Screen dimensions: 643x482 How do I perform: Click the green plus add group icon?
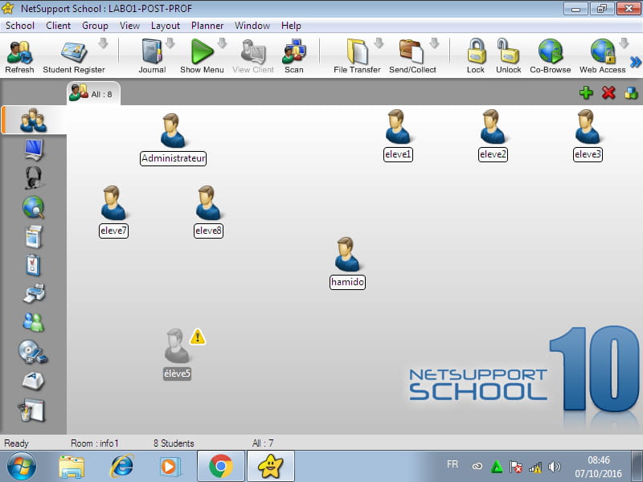587,92
